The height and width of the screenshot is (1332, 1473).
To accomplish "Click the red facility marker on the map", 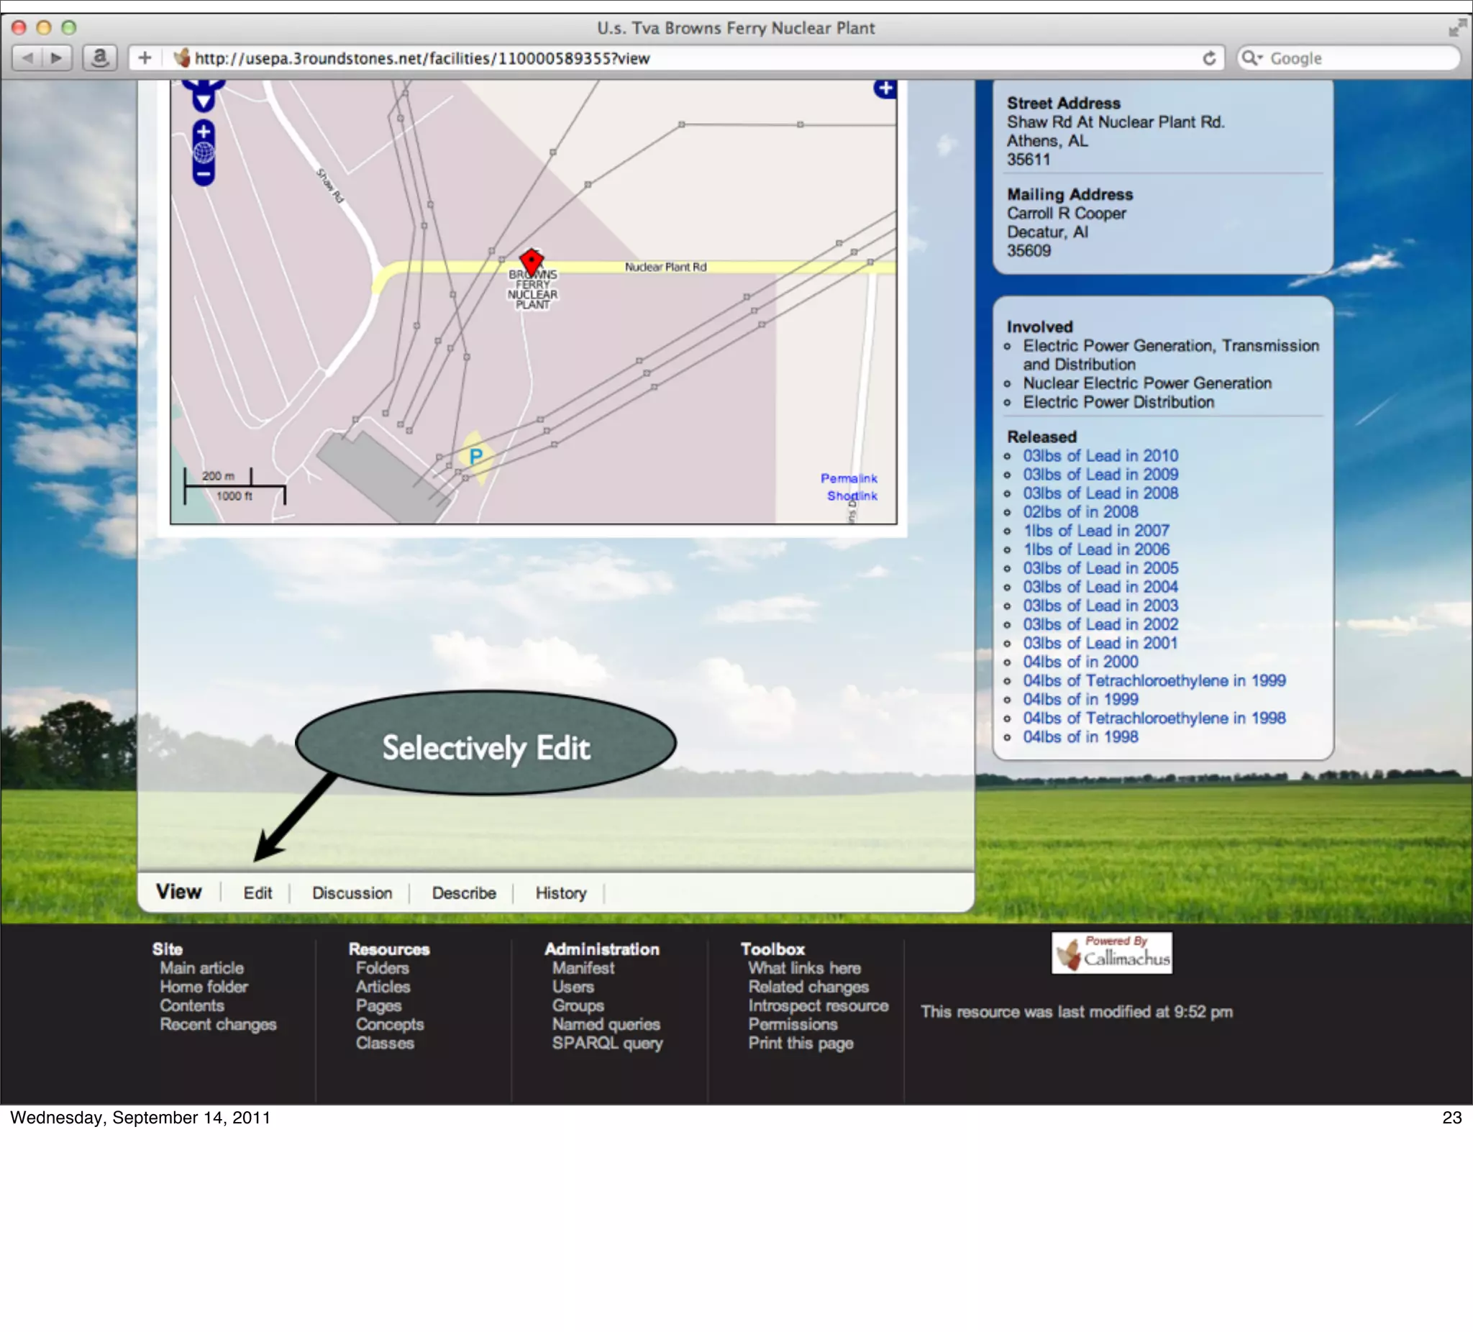I will coord(532,260).
